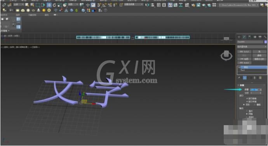Screen dimensions: 268x146
Task: Open the Create tab plus icon in command panel
Action: (239, 37)
